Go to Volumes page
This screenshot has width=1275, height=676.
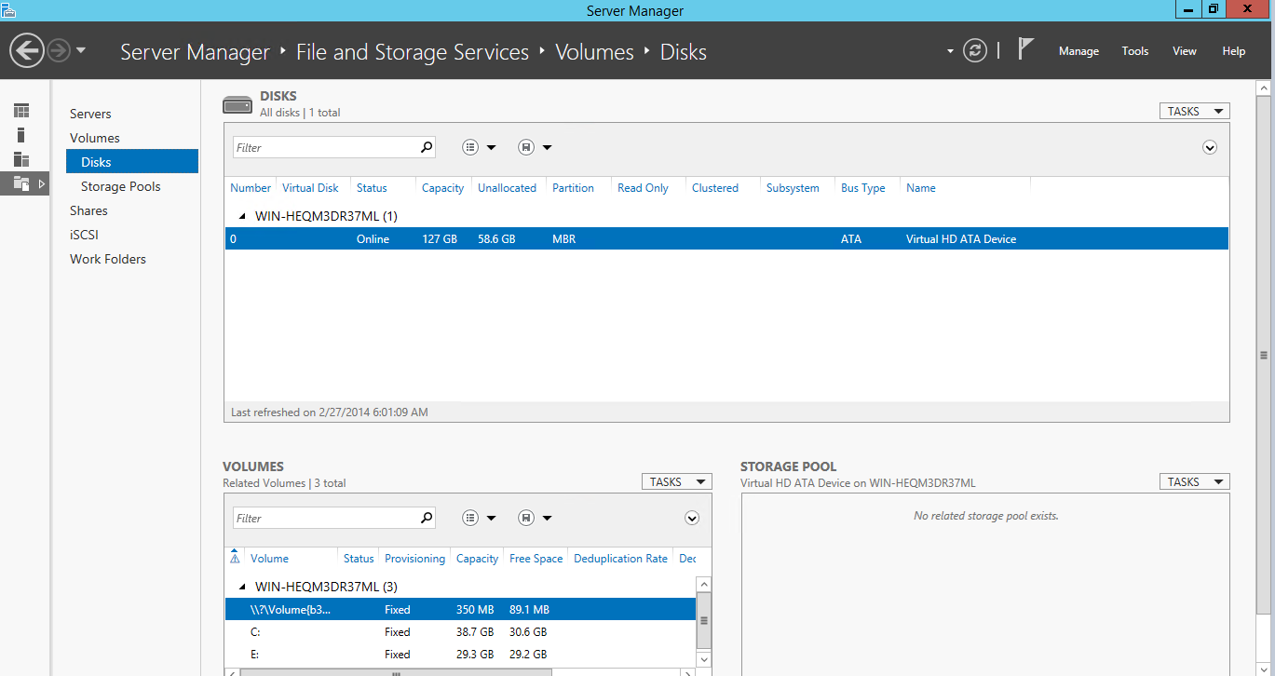point(95,138)
